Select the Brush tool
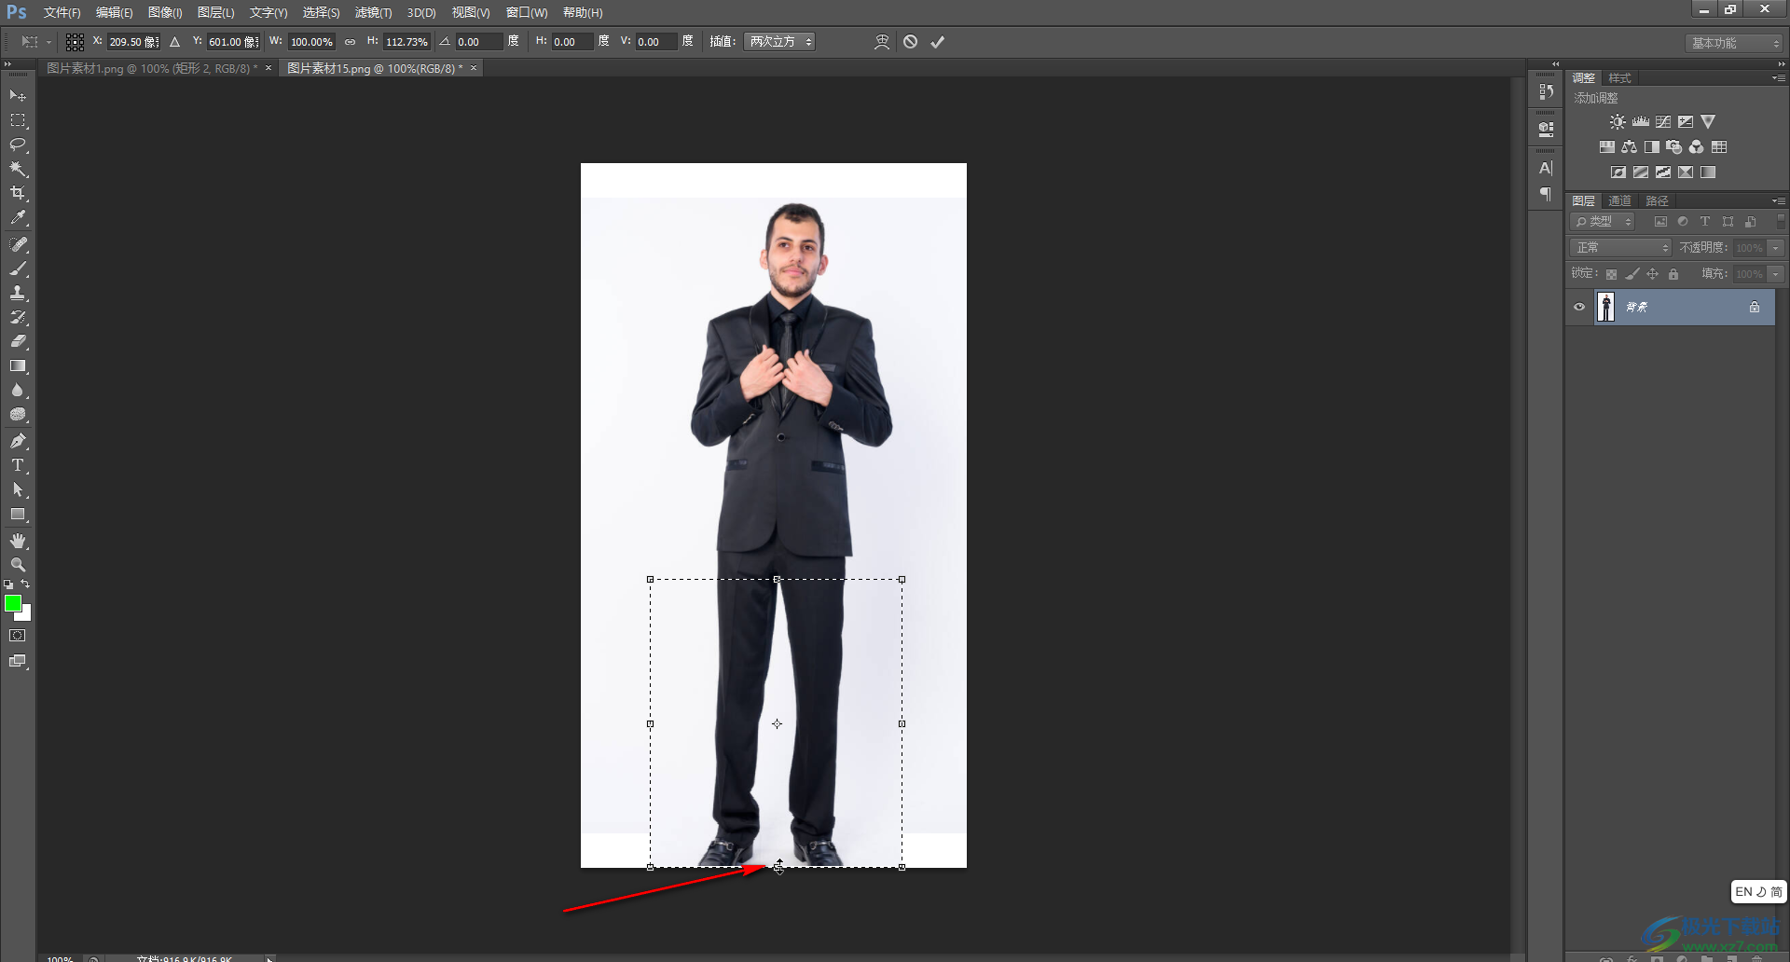 (18, 268)
